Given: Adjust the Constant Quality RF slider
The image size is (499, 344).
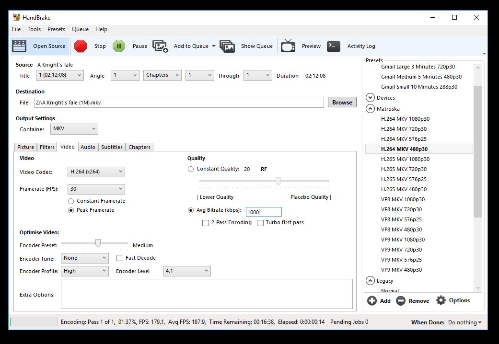Looking at the screenshot, I should pos(278,181).
